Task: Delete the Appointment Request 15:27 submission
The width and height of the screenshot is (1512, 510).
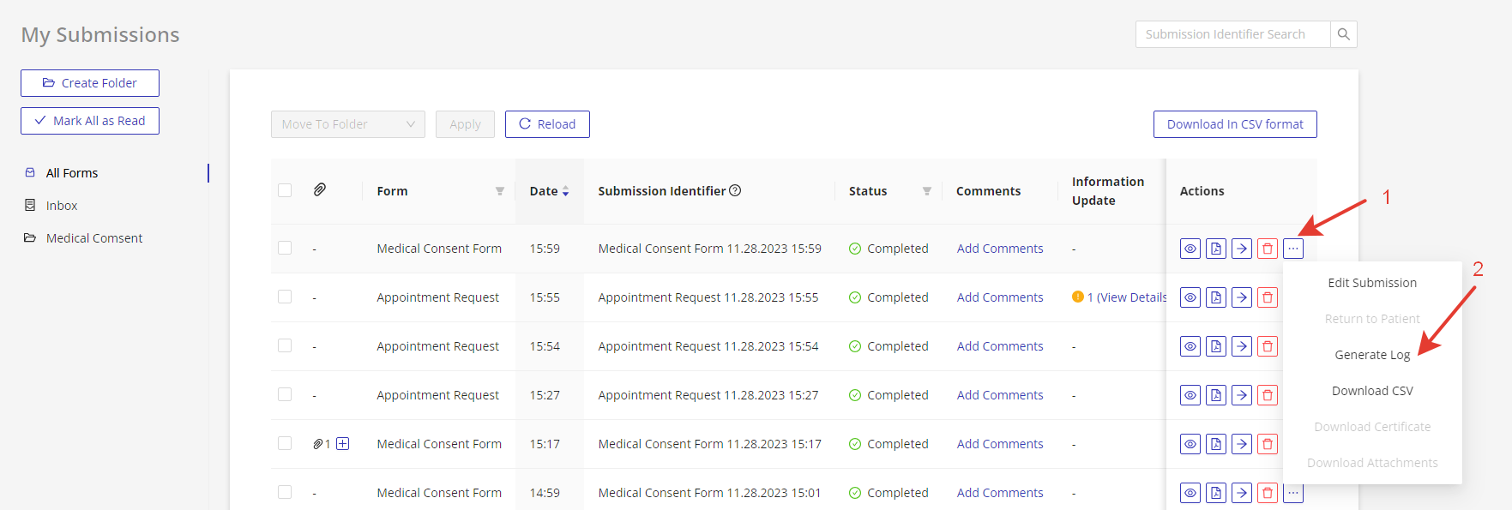Action: click(1267, 395)
